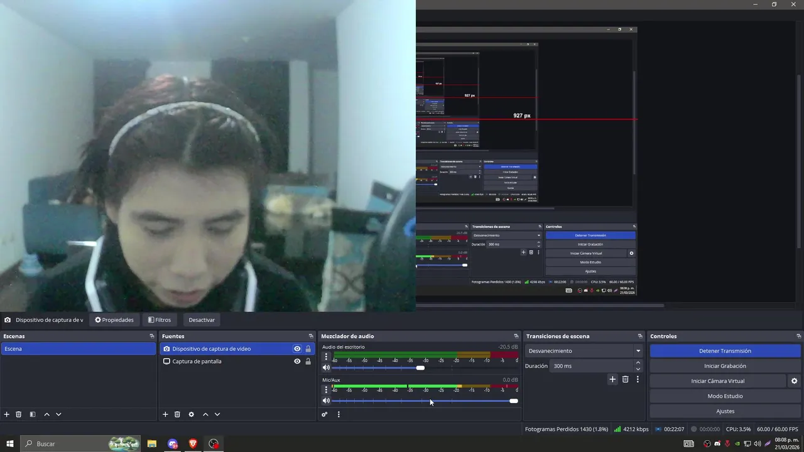Screen dimensions: 804x452
Task: Open Audio del escritorio options dots
Action: click(325, 357)
